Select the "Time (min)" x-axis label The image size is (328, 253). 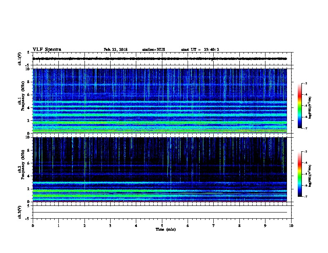(166, 229)
